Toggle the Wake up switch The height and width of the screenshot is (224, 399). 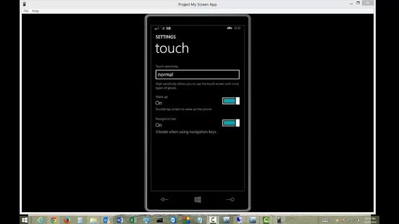(x=231, y=101)
